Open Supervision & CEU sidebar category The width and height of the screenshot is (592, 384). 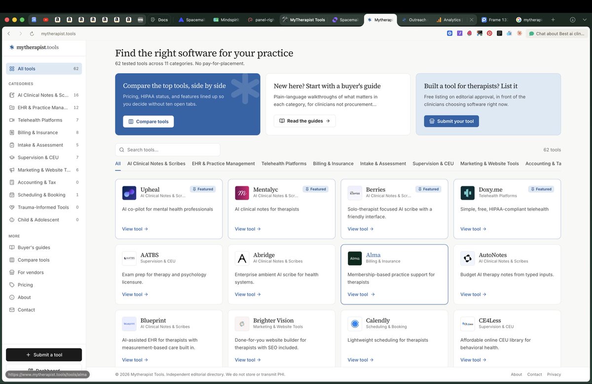[44, 158]
